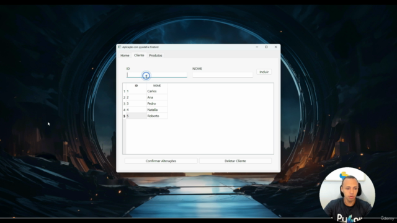
Task: Minimize the application window
Action: 257,47
